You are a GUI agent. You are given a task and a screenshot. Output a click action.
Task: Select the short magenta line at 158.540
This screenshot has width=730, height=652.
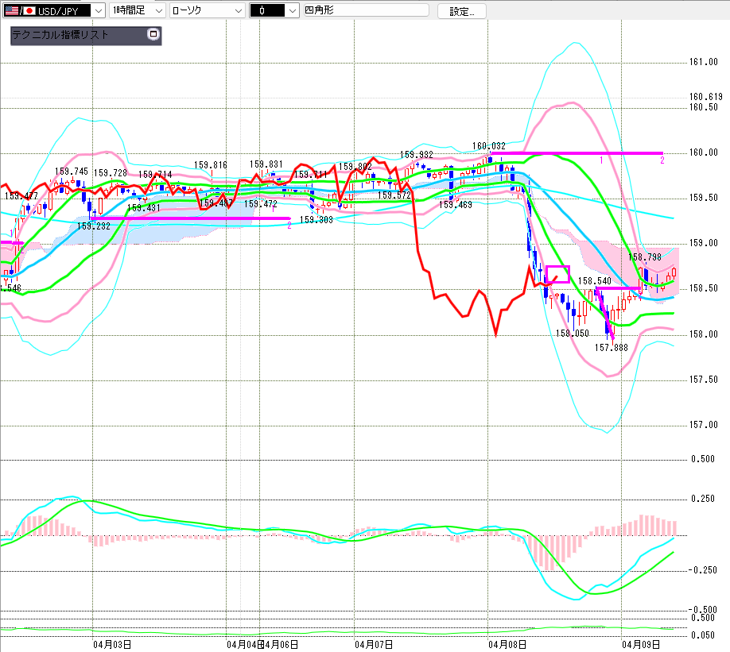point(624,287)
